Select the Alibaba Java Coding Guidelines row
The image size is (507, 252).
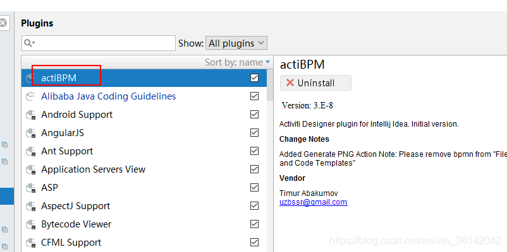[144, 96]
